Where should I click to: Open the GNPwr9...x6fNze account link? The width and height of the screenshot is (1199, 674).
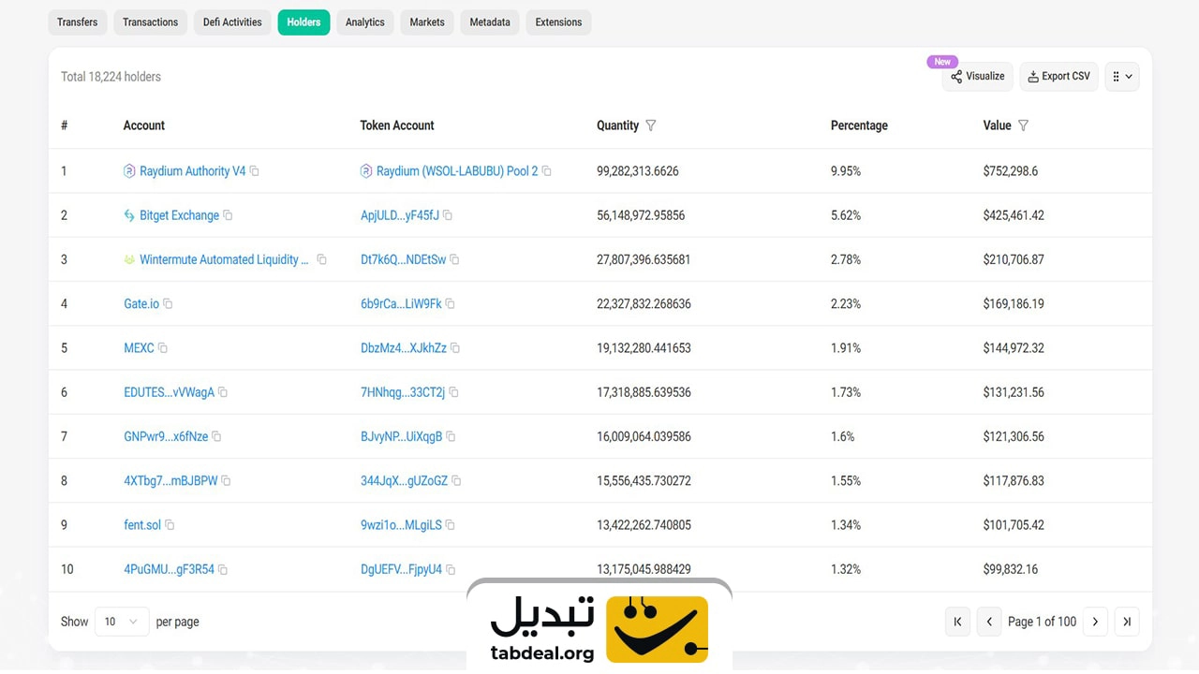tap(166, 436)
